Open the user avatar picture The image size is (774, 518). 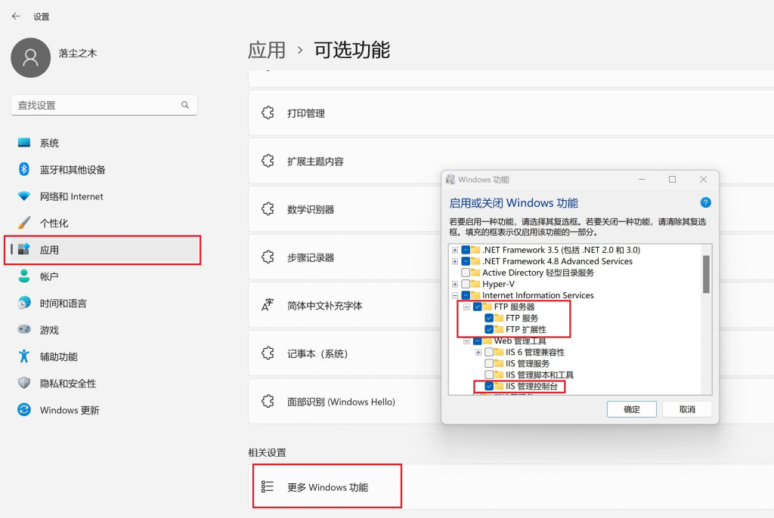(x=30, y=57)
